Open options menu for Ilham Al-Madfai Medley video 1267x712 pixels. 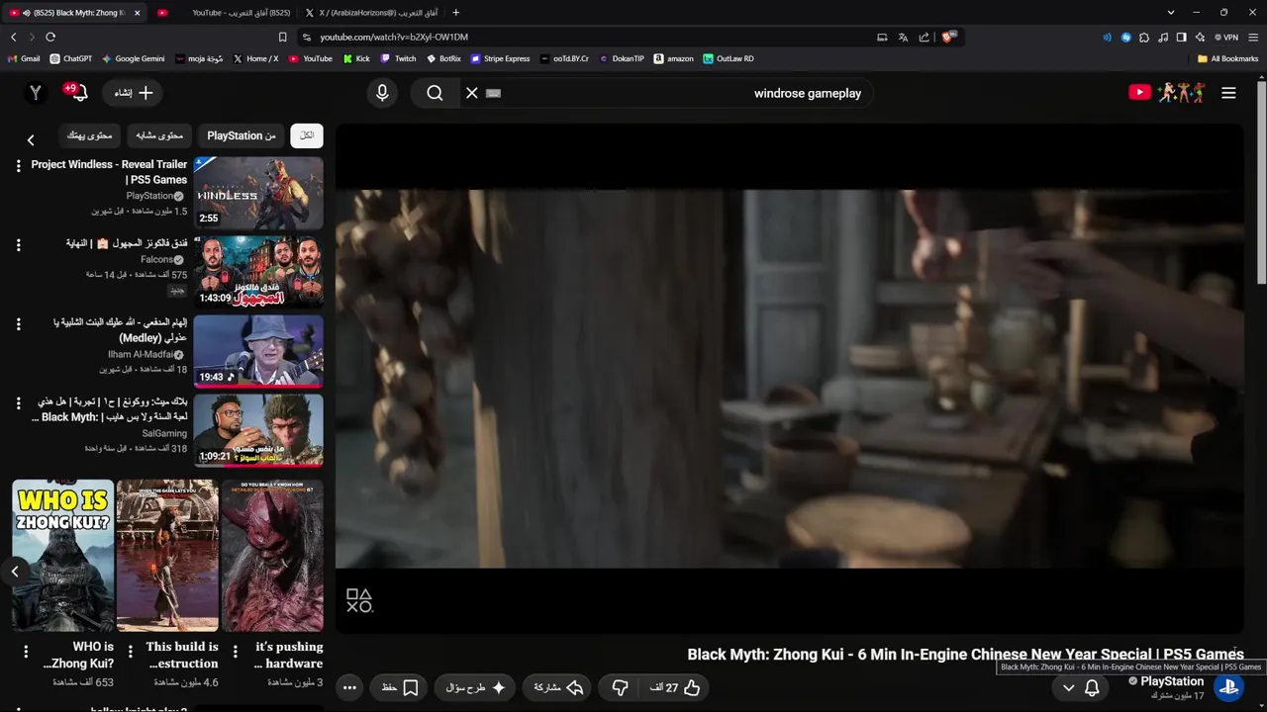point(18,323)
